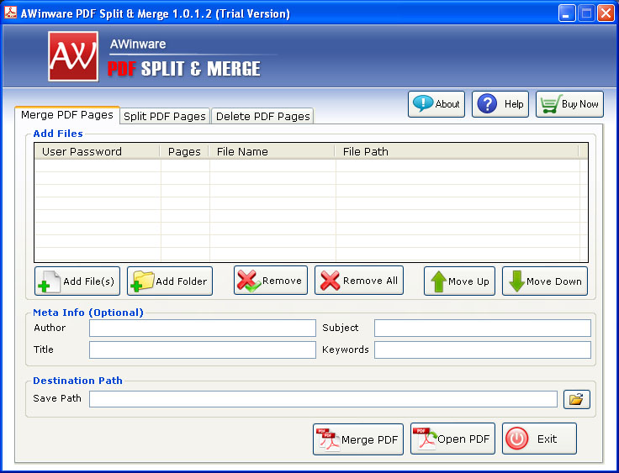619x473 pixels.
Task: Exit the application
Action: click(539, 439)
